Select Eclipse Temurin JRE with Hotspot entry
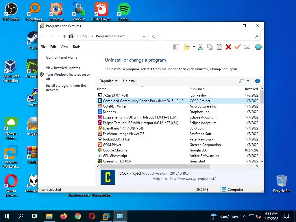This screenshot has height=222, width=296. pyautogui.click(x=178, y=123)
